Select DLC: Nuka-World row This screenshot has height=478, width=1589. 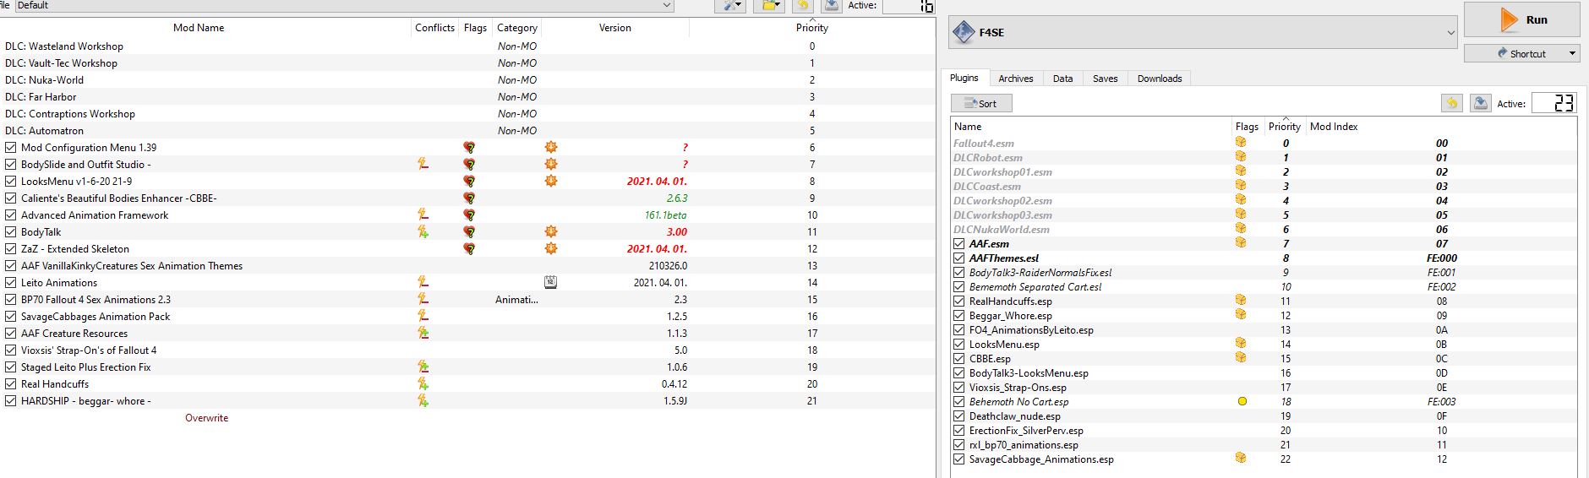click(467, 80)
